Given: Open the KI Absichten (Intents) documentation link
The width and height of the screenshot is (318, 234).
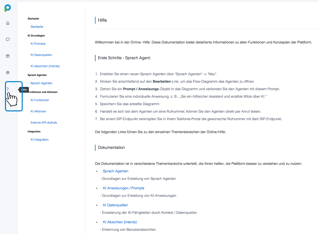Looking at the screenshot, I should click(120, 222).
